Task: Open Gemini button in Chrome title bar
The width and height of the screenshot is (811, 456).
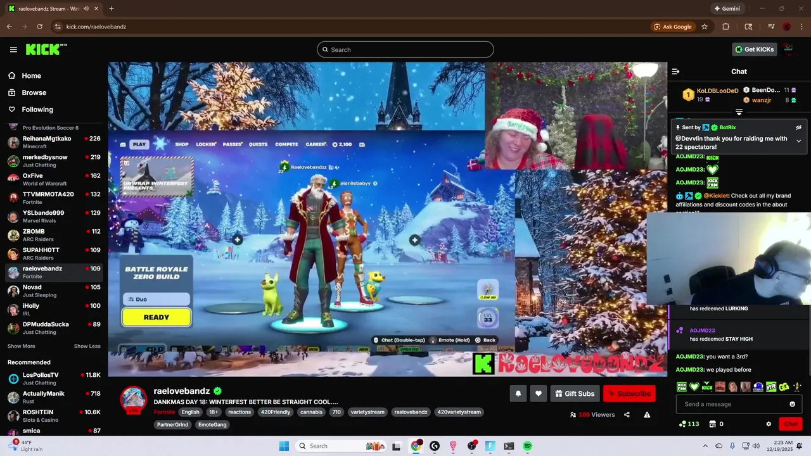Action: point(727,9)
